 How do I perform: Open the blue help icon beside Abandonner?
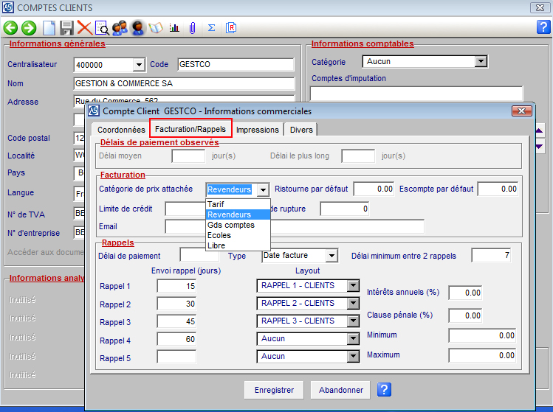[x=383, y=390]
